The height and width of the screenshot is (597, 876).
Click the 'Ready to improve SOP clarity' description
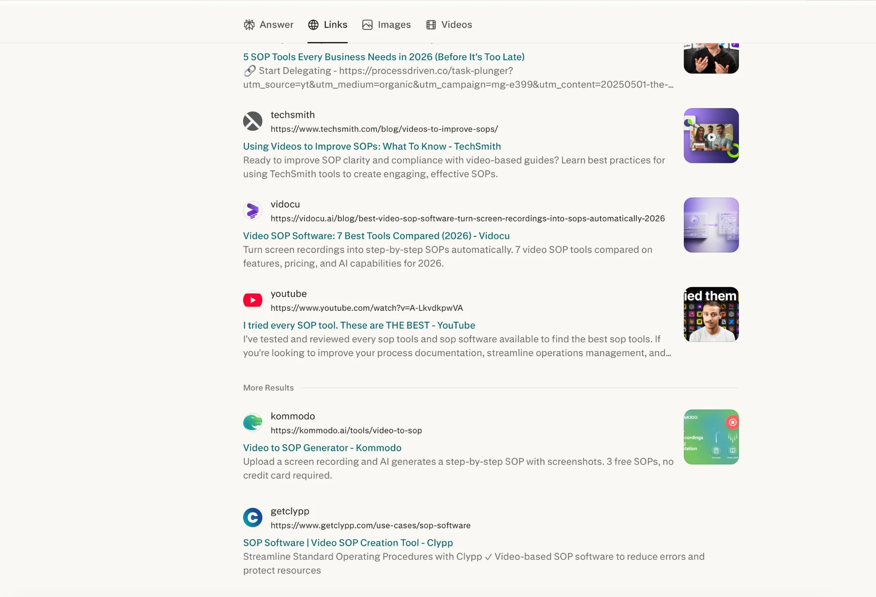coord(454,167)
